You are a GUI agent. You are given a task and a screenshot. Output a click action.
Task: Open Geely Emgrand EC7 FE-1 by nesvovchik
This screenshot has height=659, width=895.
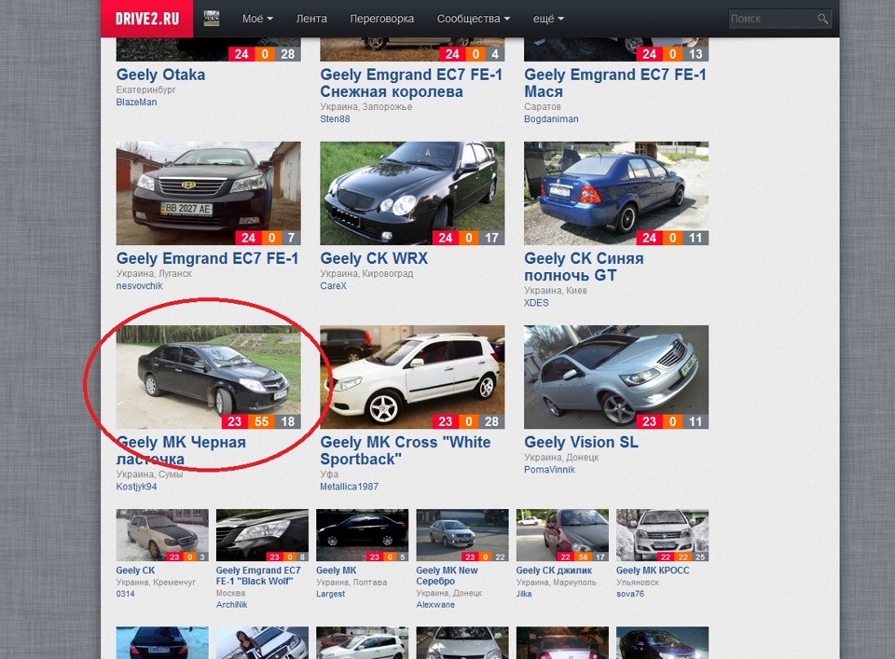coord(207,258)
